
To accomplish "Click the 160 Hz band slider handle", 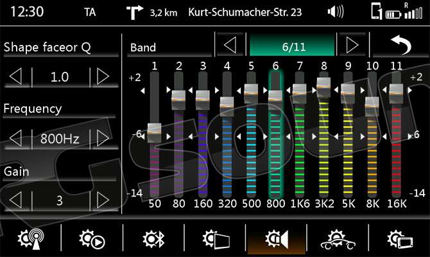I will tap(203, 100).
